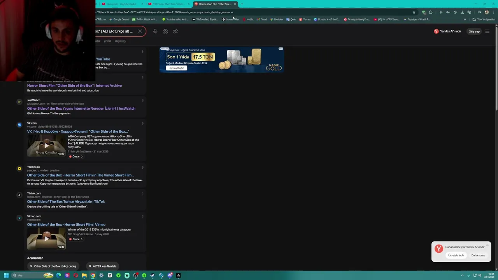Open the hamburger menu next to Giriş yap
498x280 pixels.
coord(487,31)
